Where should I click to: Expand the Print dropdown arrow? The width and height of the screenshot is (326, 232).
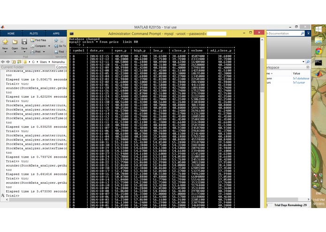click(44, 52)
